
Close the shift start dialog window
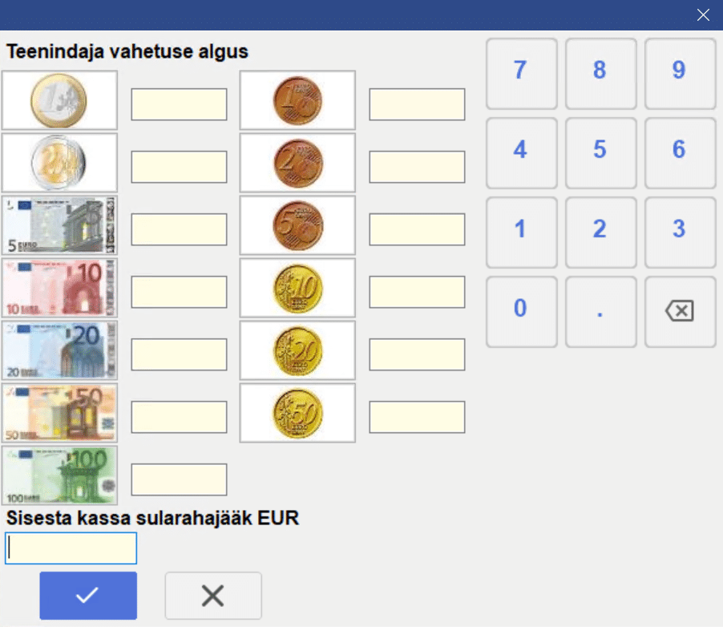tap(703, 15)
